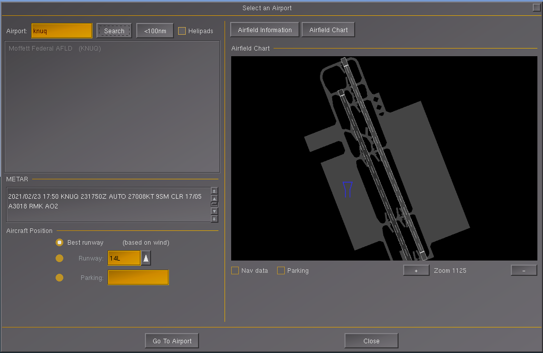Image resolution: width=543 pixels, height=353 pixels.
Task: Open the Parking combo field
Action: 138,277
